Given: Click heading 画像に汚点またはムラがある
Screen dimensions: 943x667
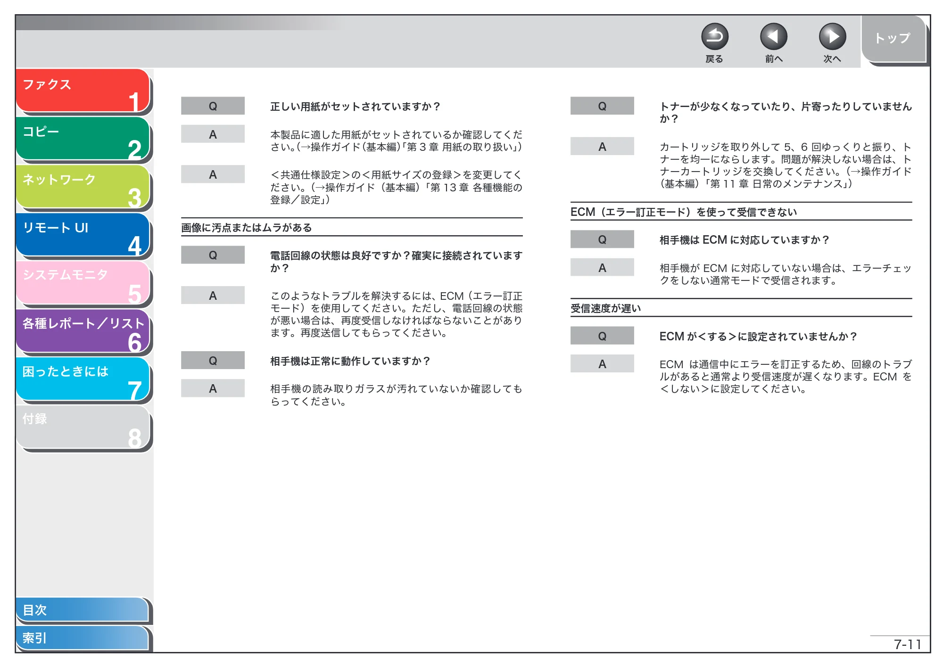Looking at the screenshot, I should click(x=247, y=228).
